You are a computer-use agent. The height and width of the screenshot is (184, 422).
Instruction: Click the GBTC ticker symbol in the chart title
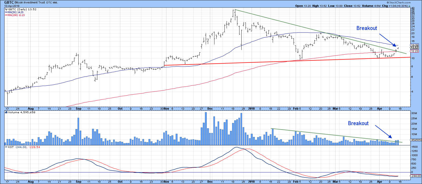coord(9,2)
